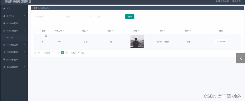Click the icon beside 公告信息管理
Viewport: 245px width, 101px height.
[4, 23]
